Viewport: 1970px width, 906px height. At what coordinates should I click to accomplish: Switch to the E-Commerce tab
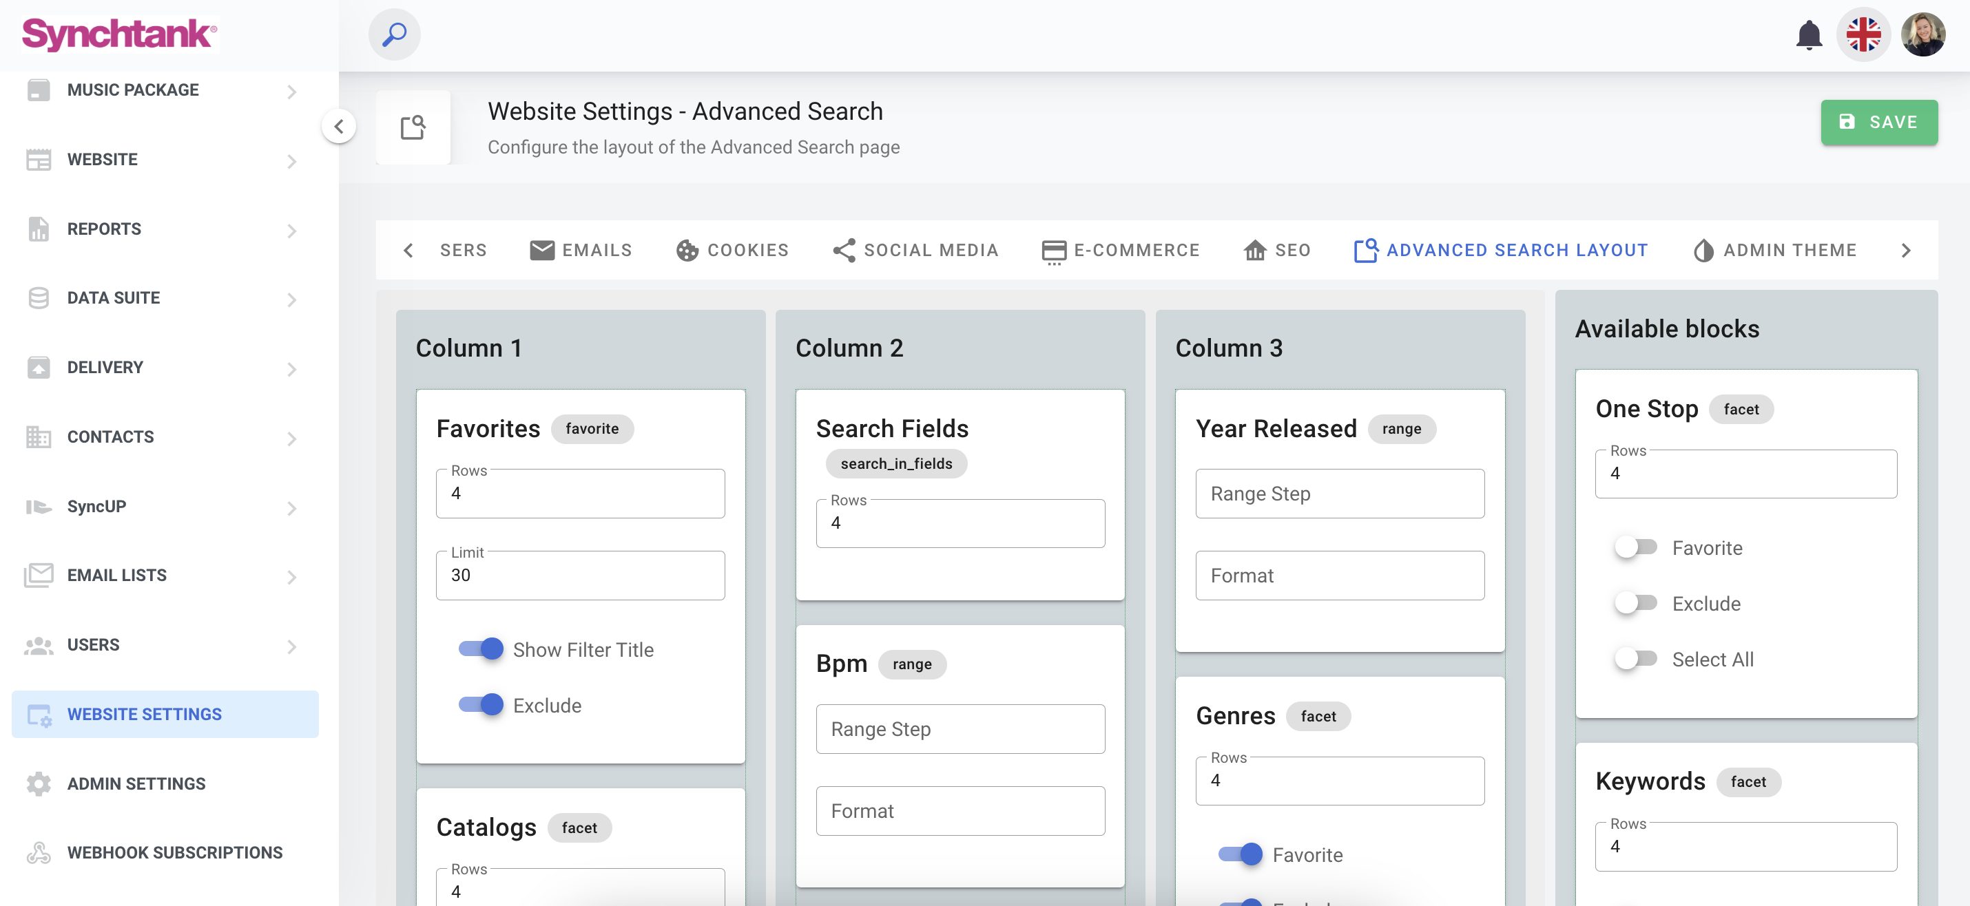[x=1121, y=250]
